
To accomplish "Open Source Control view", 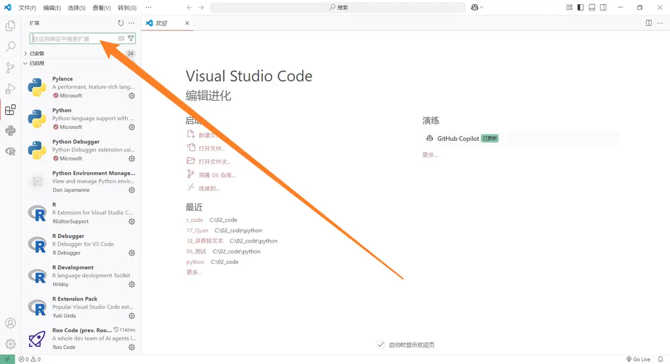I will (x=10, y=68).
